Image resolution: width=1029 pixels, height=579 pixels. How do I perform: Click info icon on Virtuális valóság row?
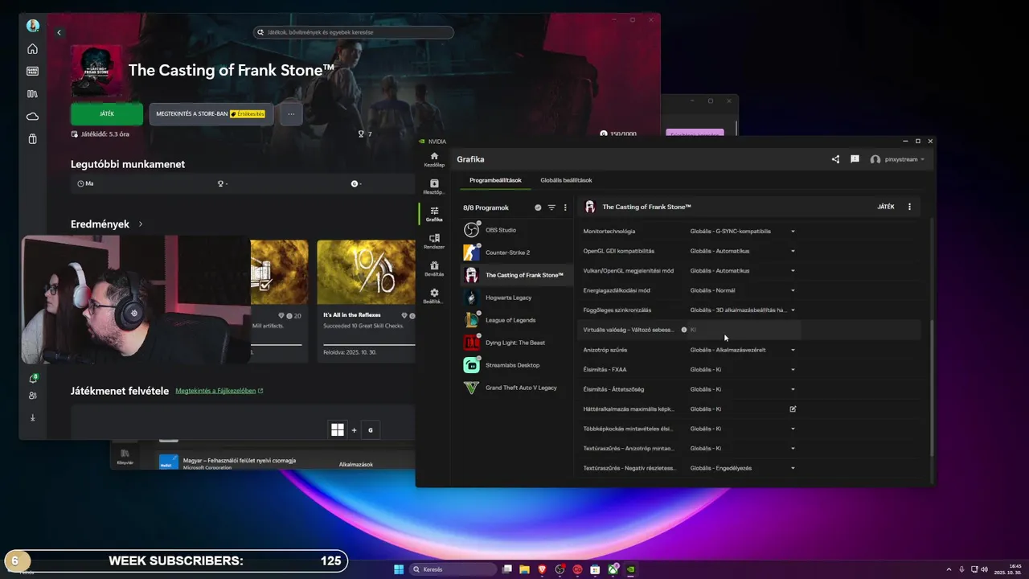684,330
